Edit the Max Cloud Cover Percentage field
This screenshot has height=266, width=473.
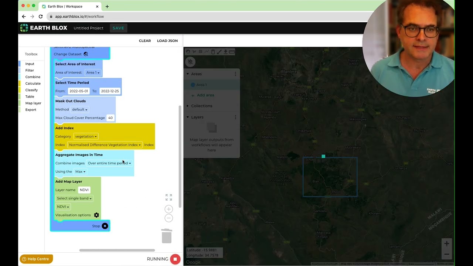tap(110, 118)
